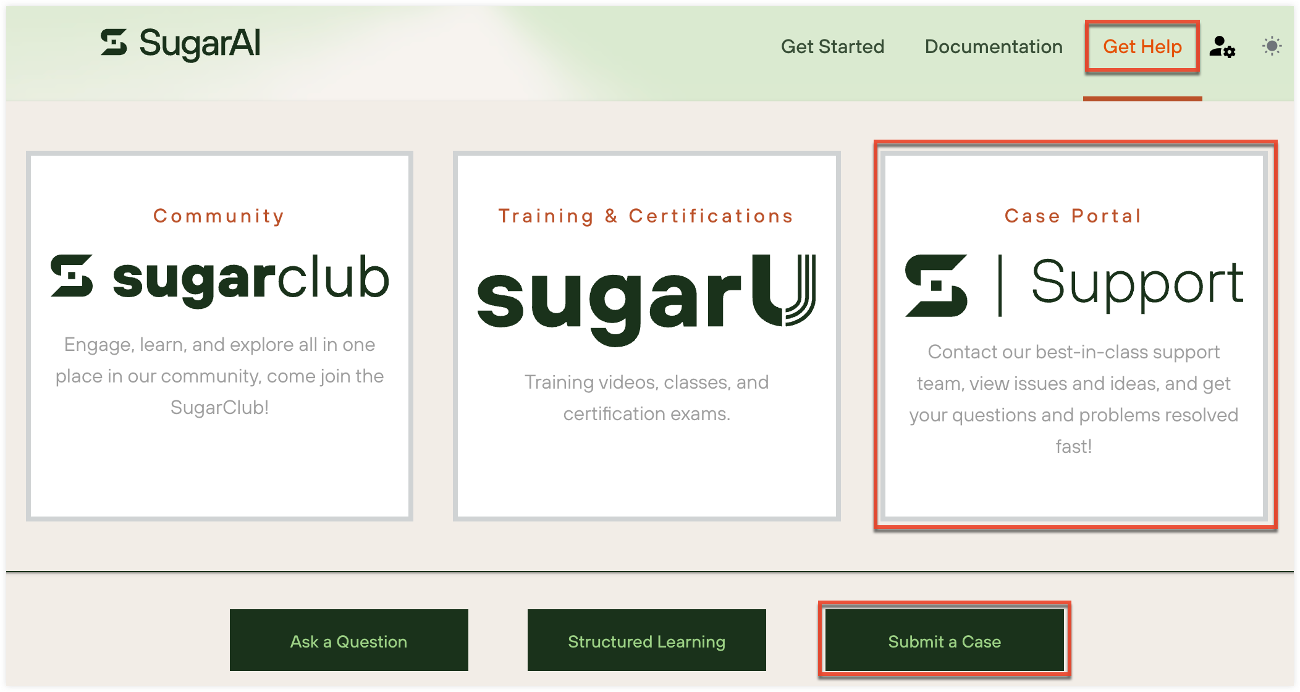1300x692 pixels.
Task: Click the Ask a Question button
Action: point(349,641)
